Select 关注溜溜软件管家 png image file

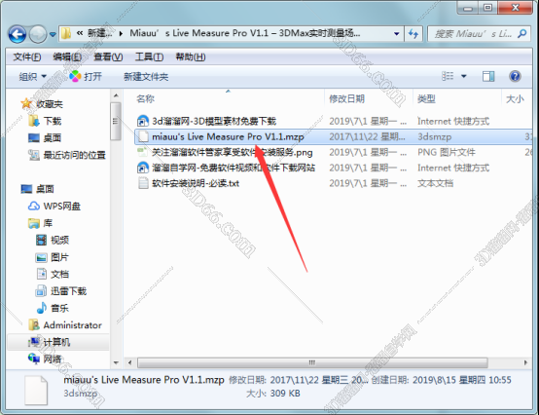click(x=232, y=152)
